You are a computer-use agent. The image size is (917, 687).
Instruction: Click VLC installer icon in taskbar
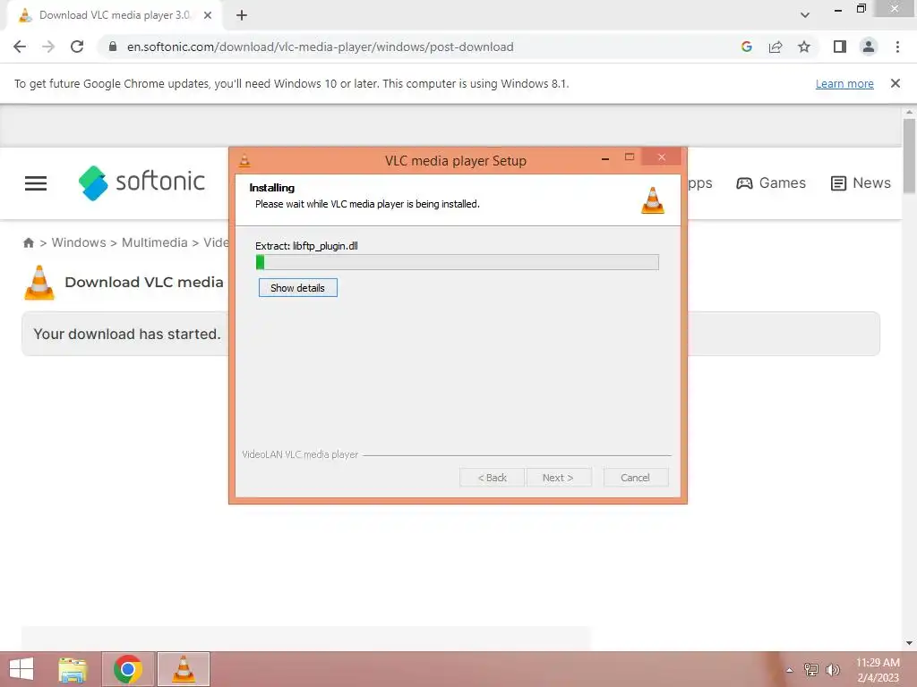183,669
